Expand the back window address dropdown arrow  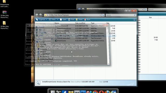[143, 10]
